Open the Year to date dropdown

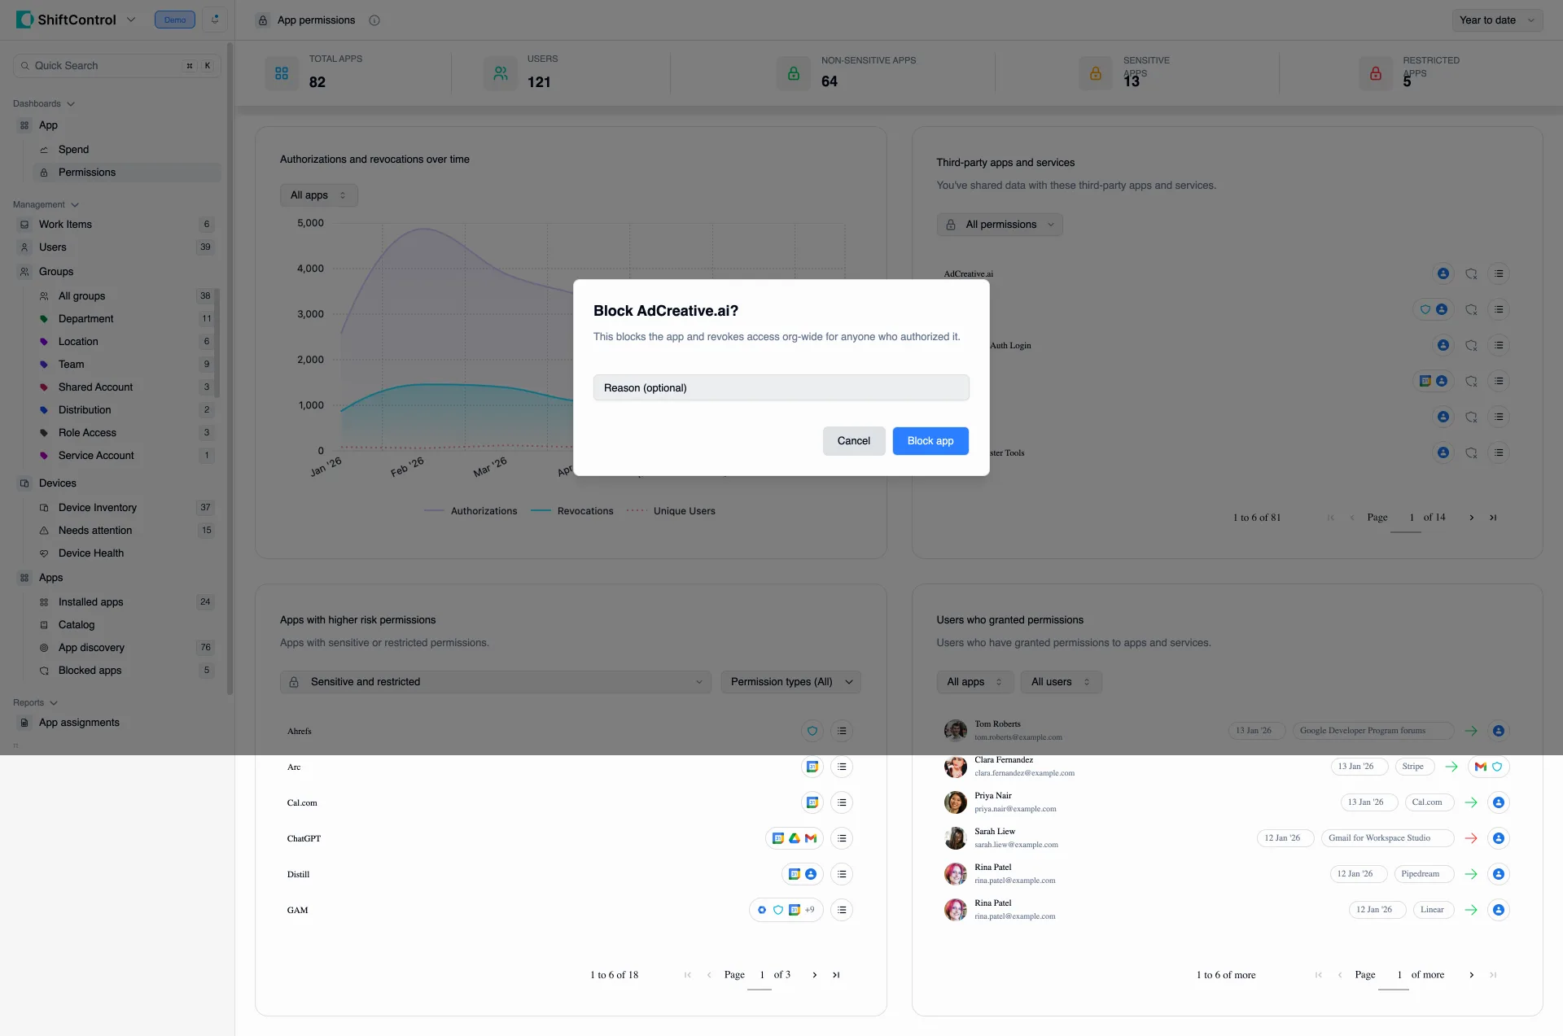coord(1497,20)
